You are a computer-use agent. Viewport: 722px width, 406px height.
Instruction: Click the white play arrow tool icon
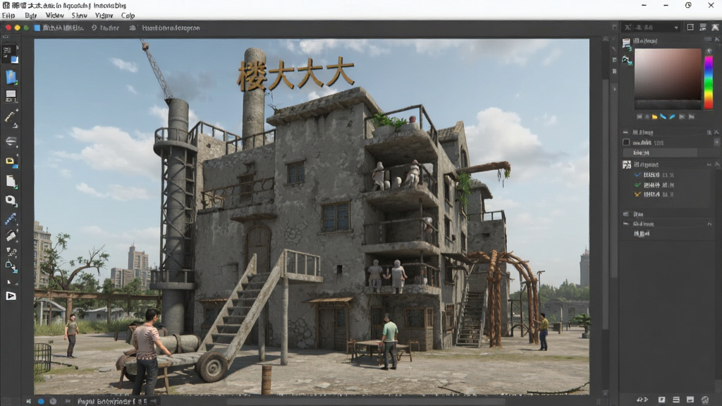pyautogui.click(x=11, y=296)
